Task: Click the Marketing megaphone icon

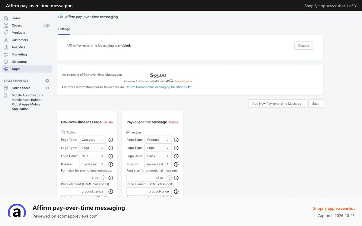Action: click(x=6, y=54)
